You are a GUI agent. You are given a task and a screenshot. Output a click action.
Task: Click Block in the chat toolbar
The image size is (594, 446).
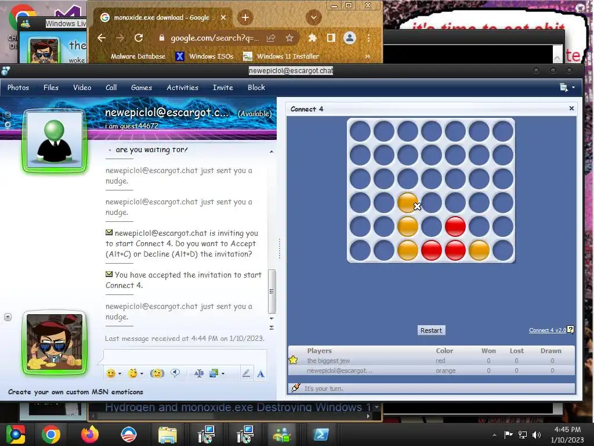pos(256,88)
